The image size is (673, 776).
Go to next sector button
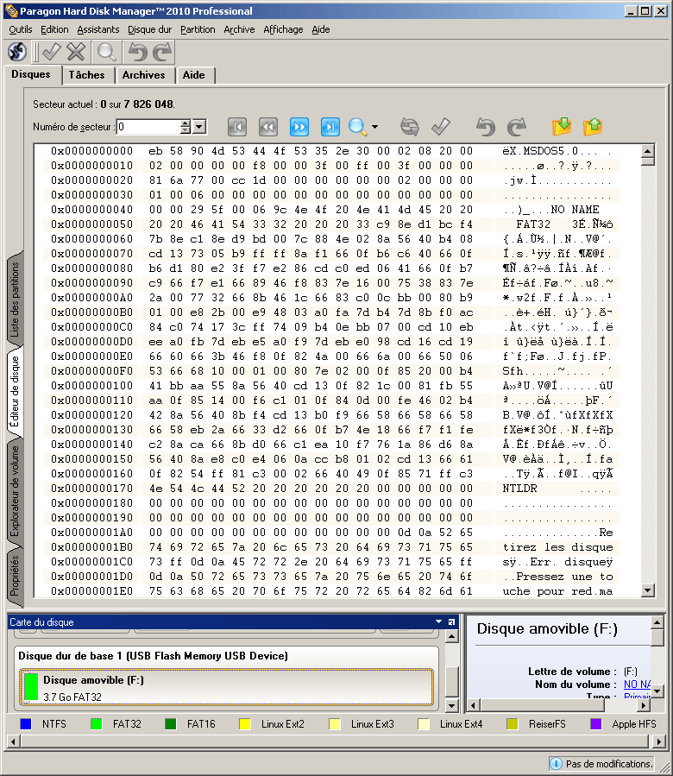pyautogui.click(x=299, y=127)
